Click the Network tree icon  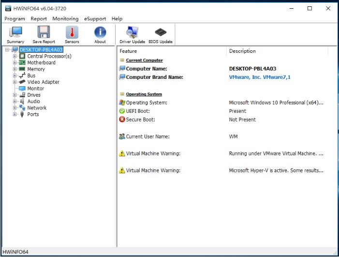(x=22, y=108)
